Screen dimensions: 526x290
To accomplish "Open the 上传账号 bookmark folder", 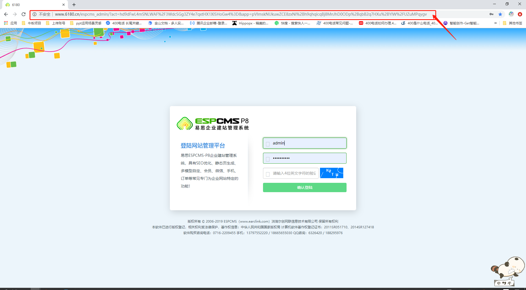I will (56, 23).
